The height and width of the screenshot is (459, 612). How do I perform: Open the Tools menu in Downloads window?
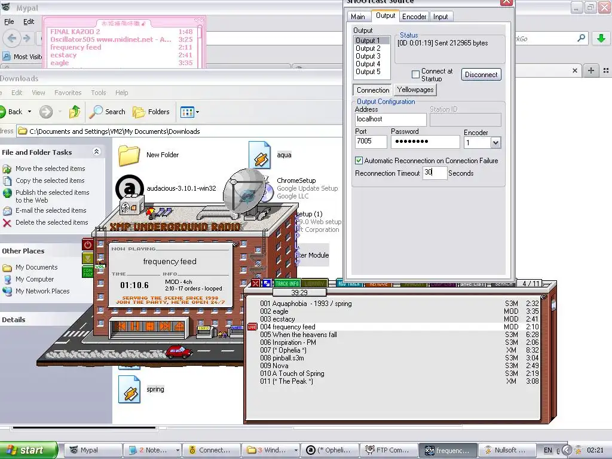[x=99, y=93]
